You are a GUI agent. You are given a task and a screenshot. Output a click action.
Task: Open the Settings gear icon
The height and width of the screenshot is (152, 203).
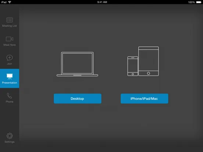pos(10,136)
